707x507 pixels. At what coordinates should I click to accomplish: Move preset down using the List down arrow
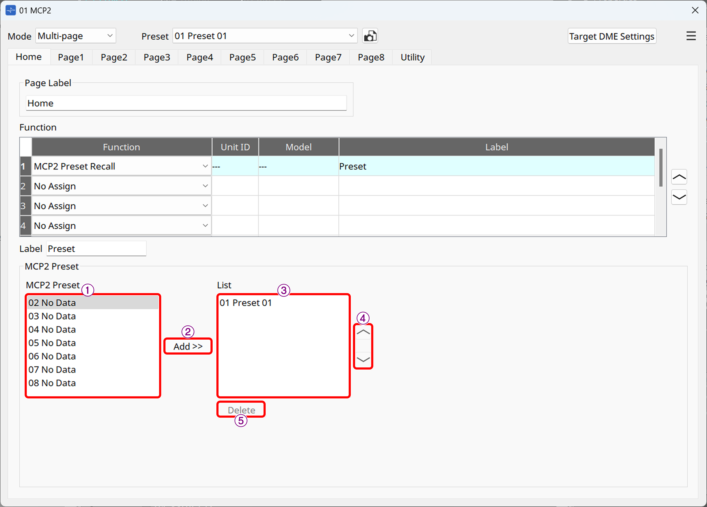[x=363, y=359]
